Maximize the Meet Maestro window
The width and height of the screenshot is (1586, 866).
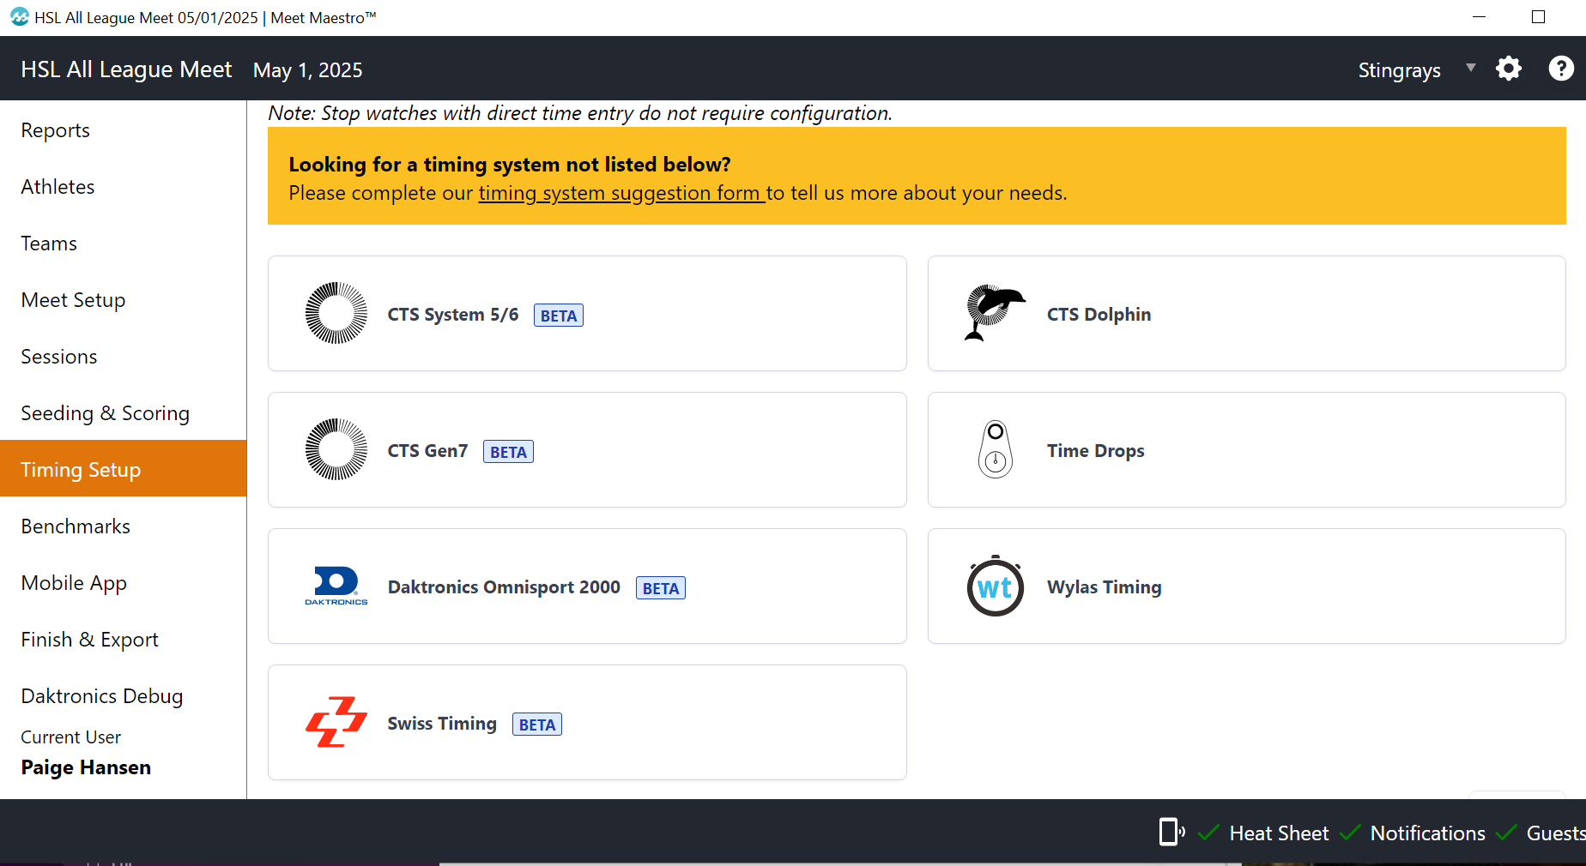tap(1538, 17)
